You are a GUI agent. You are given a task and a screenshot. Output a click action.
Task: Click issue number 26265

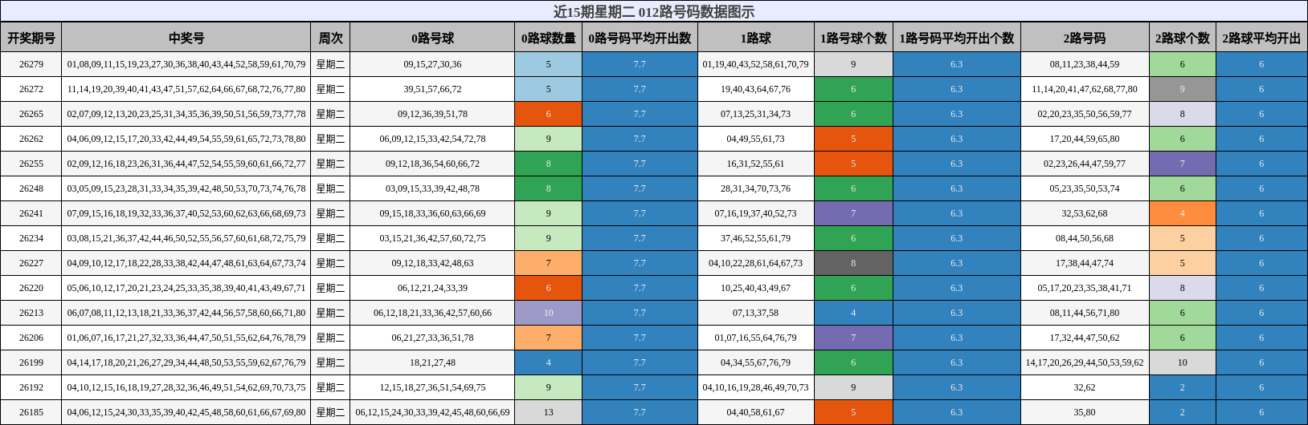[x=31, y=114]
